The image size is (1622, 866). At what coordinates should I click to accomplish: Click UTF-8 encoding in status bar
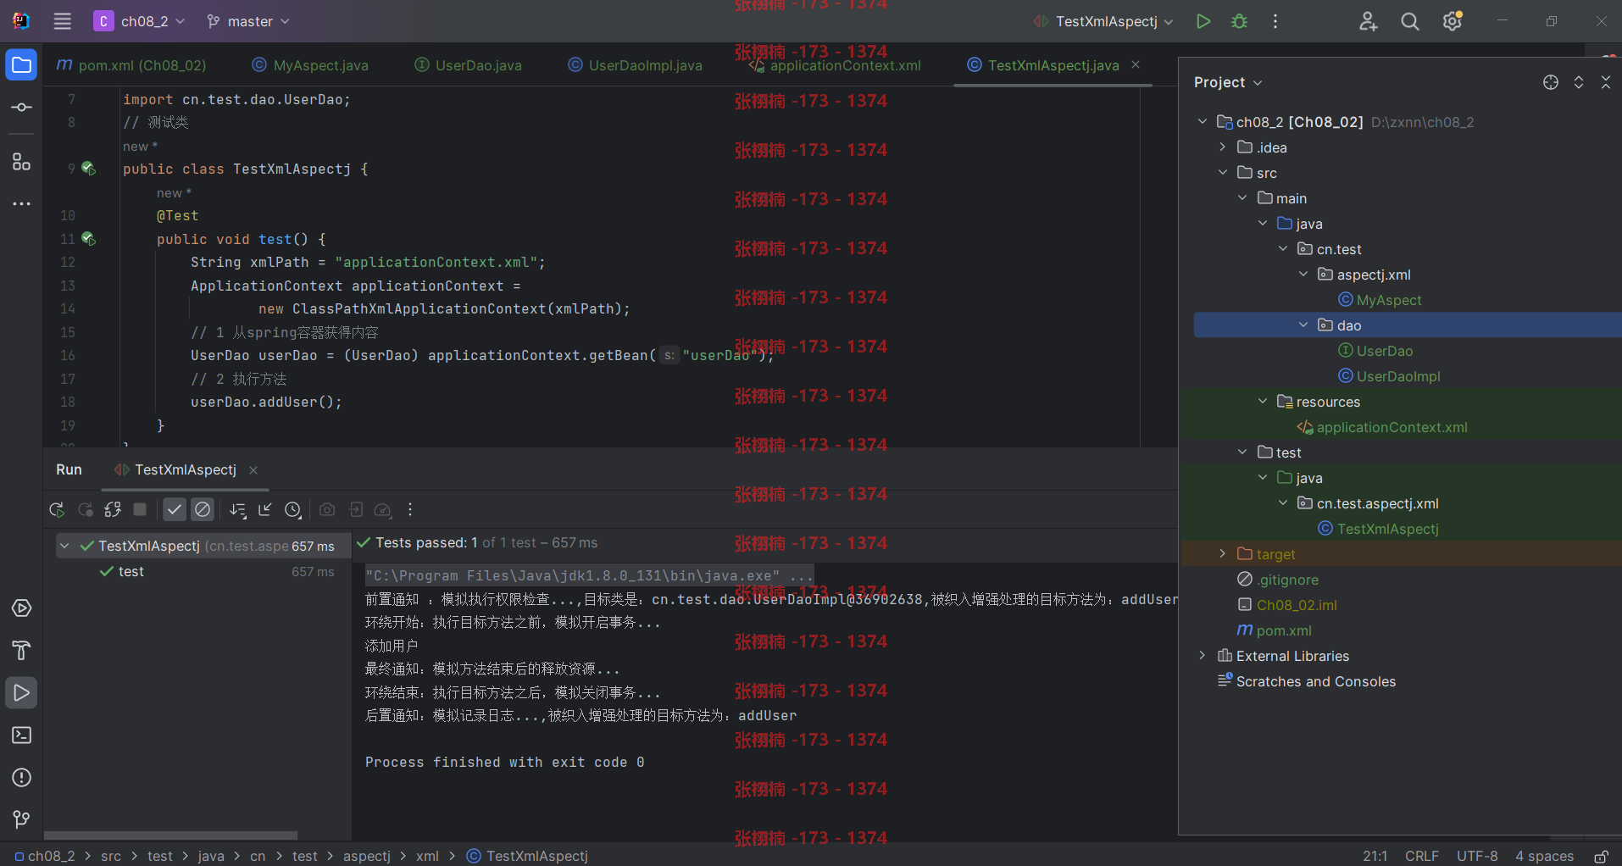coord(1477,856)
